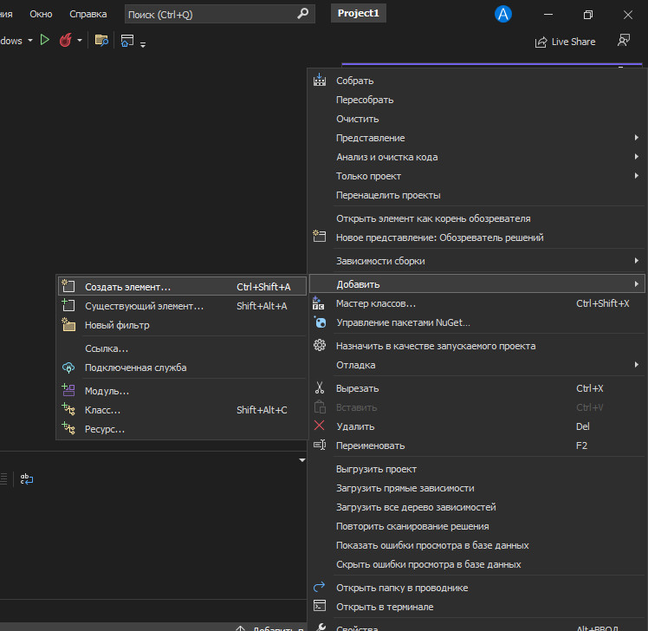The width and height of the screenshot is (648, 631).
Task: Expand the Hot Reload dropdown arrow
Action: coord(80,41)
